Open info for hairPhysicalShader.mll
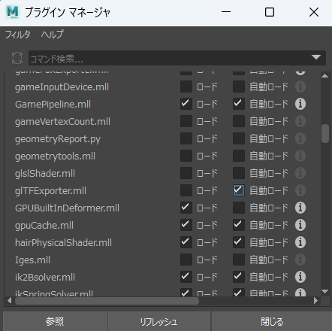 (x=300, y=242)
